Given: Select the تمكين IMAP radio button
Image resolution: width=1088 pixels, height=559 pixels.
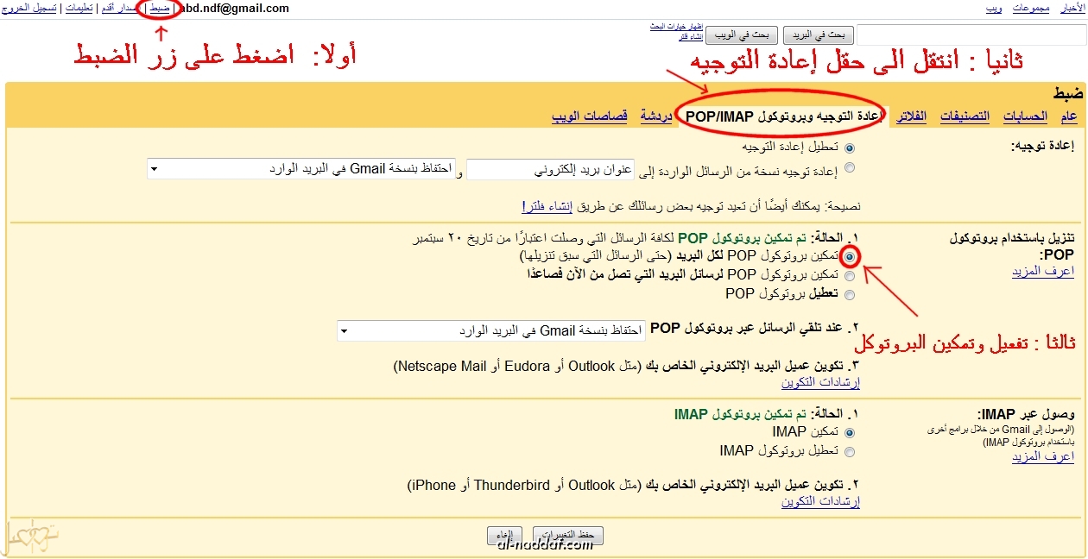Looking at the screenshot, I should [850, 432].
